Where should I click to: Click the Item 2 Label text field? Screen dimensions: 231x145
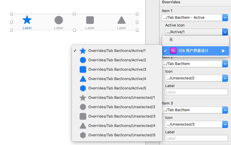[196, 92]
